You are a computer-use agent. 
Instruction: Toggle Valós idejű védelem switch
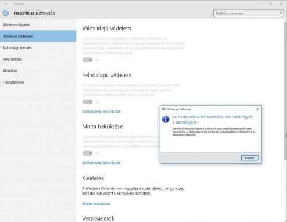pos(87,60)
